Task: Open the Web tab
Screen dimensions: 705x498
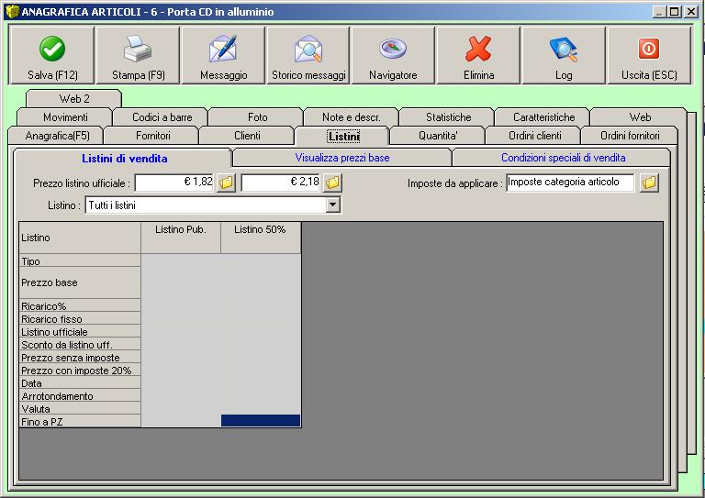Action: tap(639, 117)
